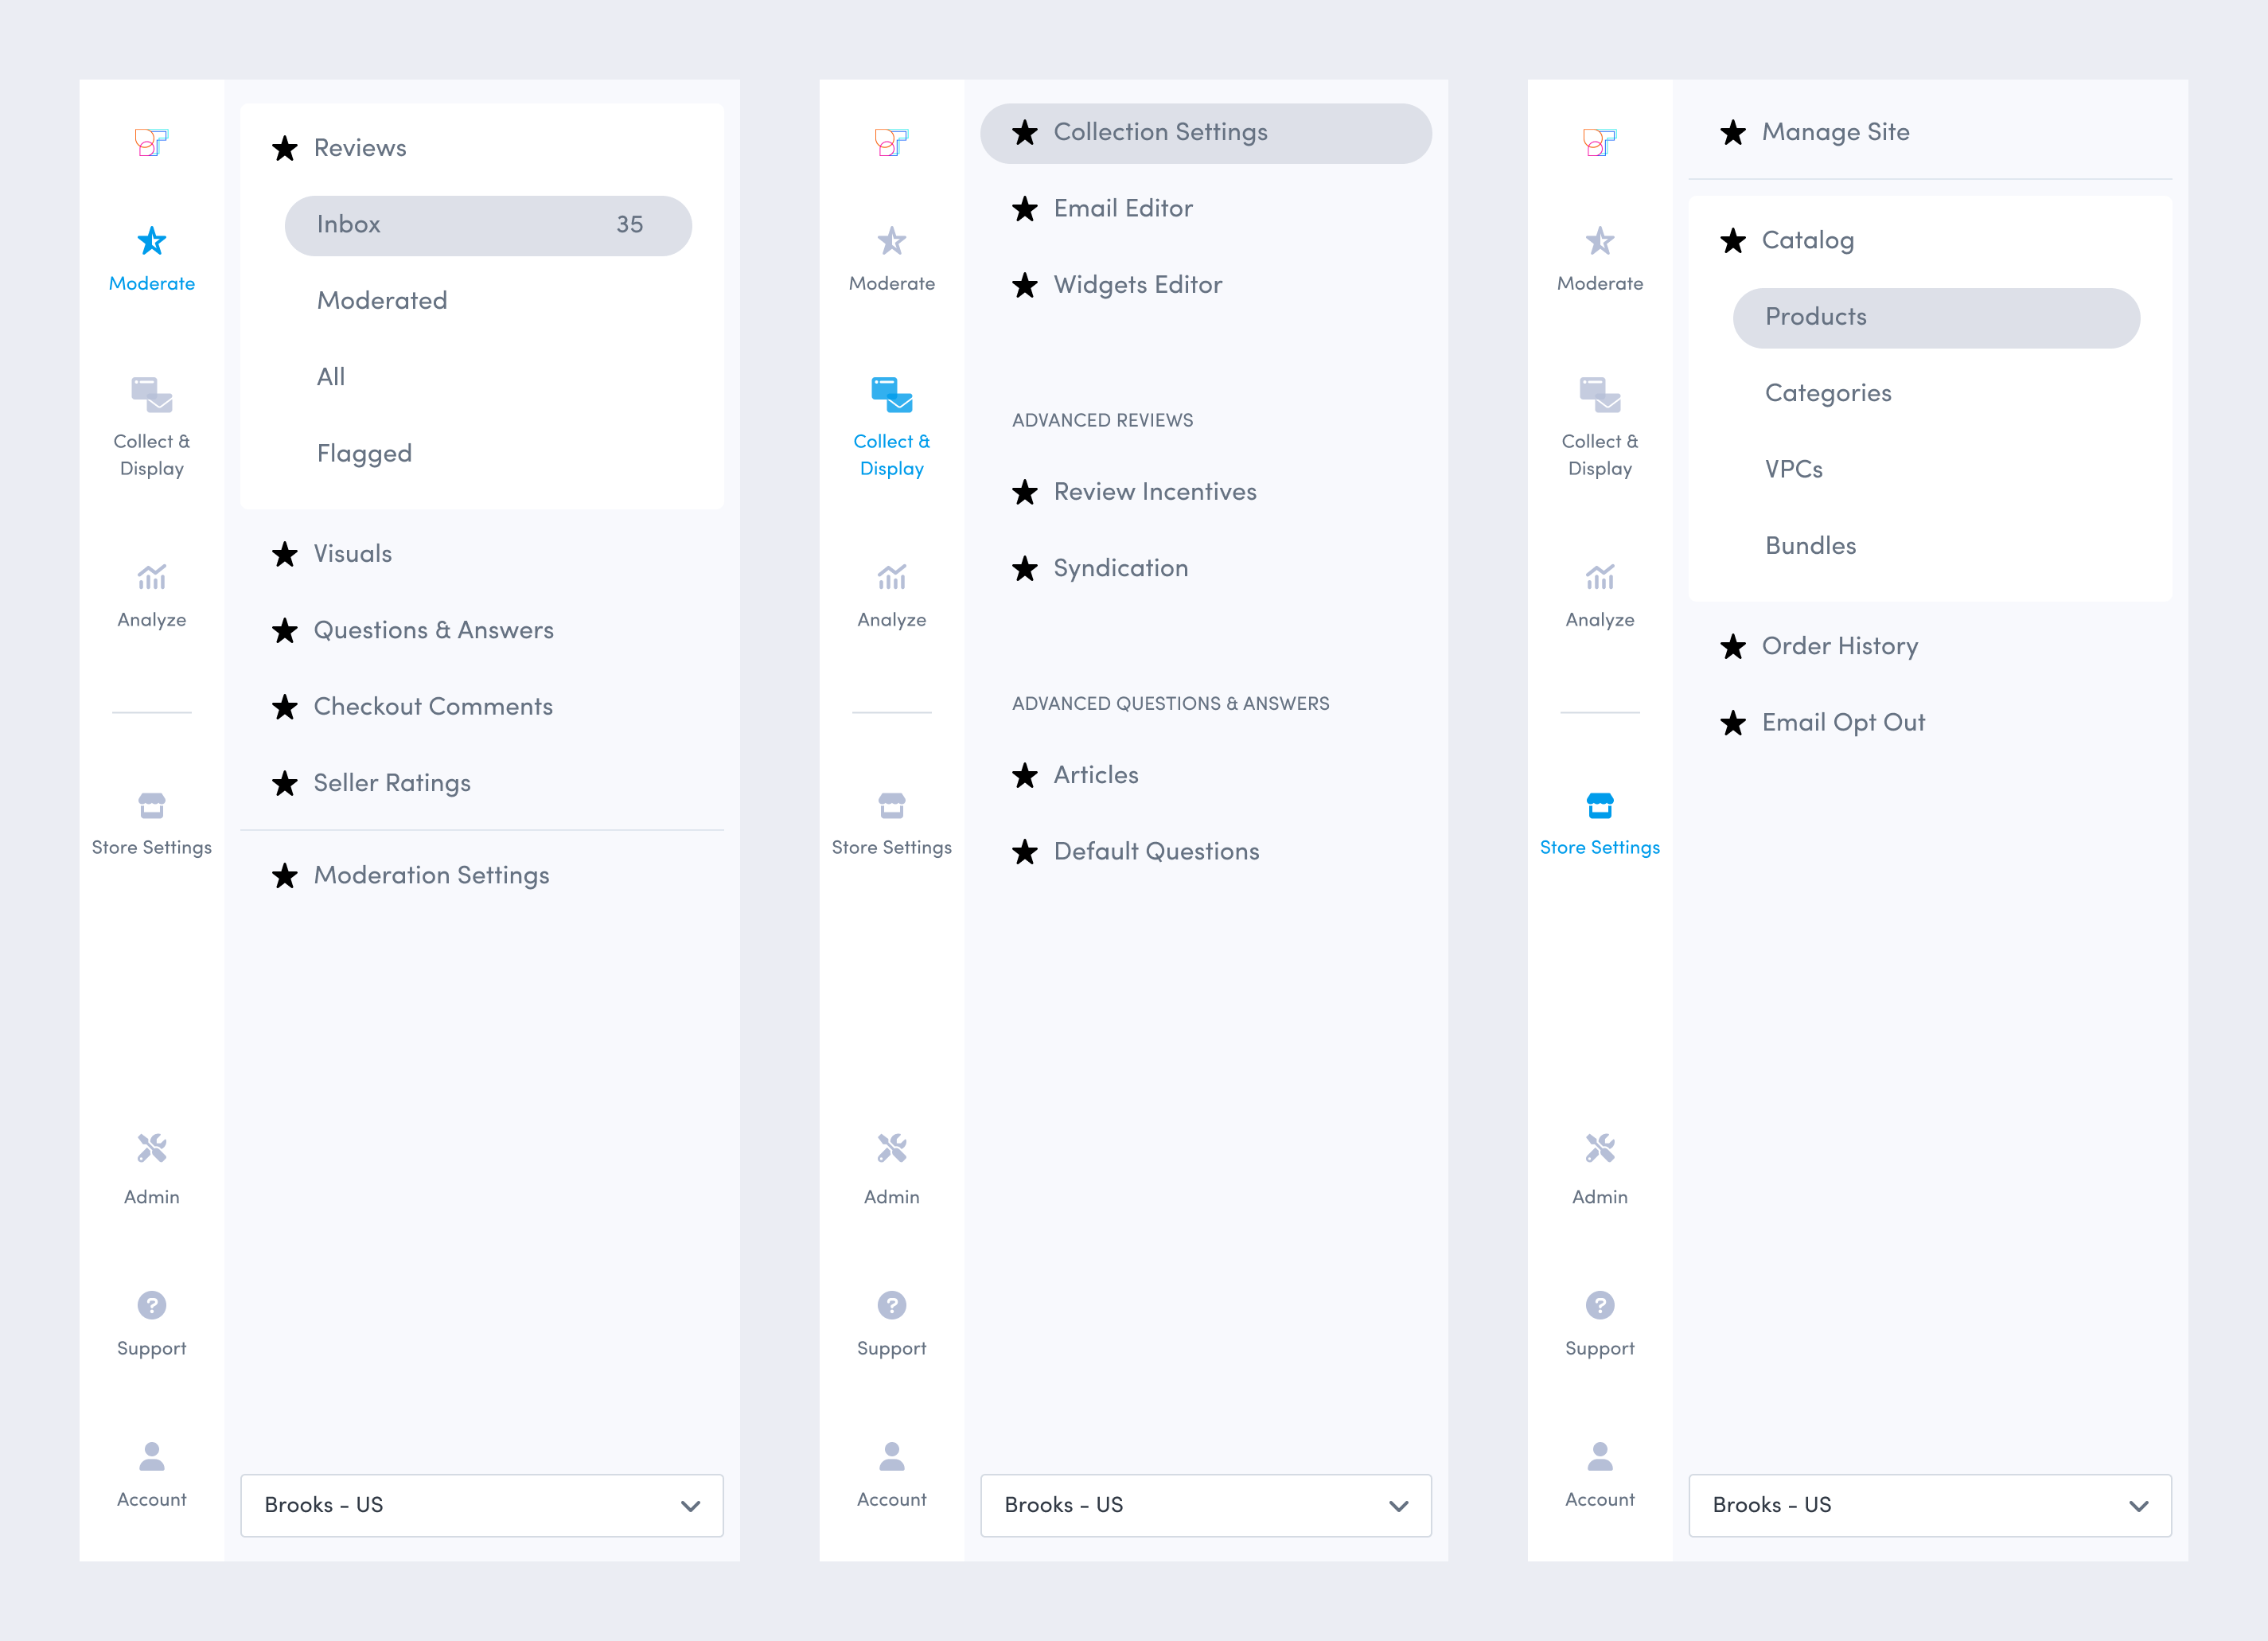
Task: Click the Account person icon in left panel
Action: (x=151, y=1456)
